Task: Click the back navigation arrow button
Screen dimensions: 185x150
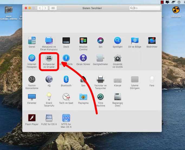Action: pyautogui.click(x=40, y=8)
